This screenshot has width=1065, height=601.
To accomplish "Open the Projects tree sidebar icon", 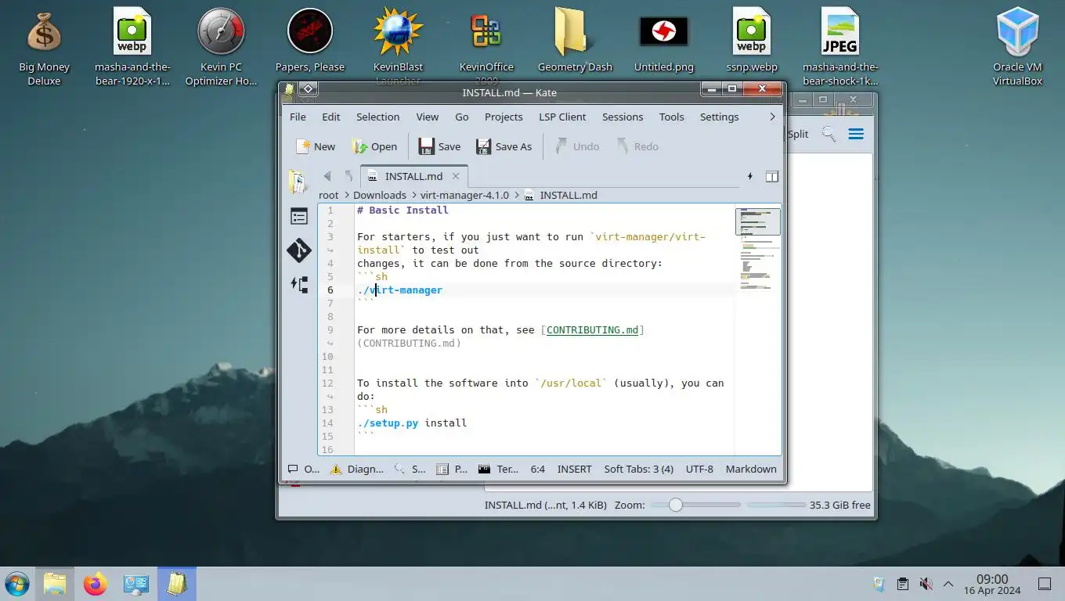I will pos(299,284).
